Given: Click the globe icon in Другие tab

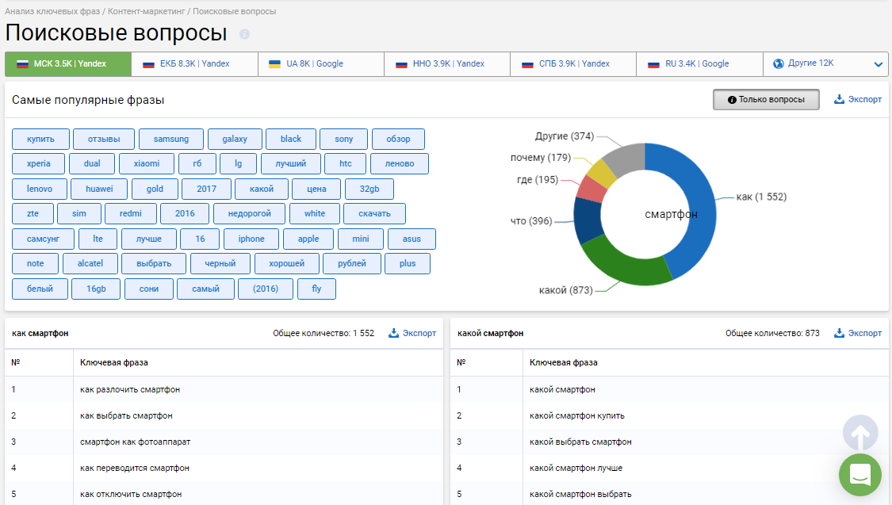Looking at the screenshot, I should (779, 63).
